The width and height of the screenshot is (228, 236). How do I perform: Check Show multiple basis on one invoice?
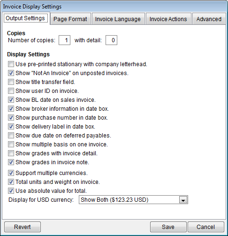click(x=11, y=145)
